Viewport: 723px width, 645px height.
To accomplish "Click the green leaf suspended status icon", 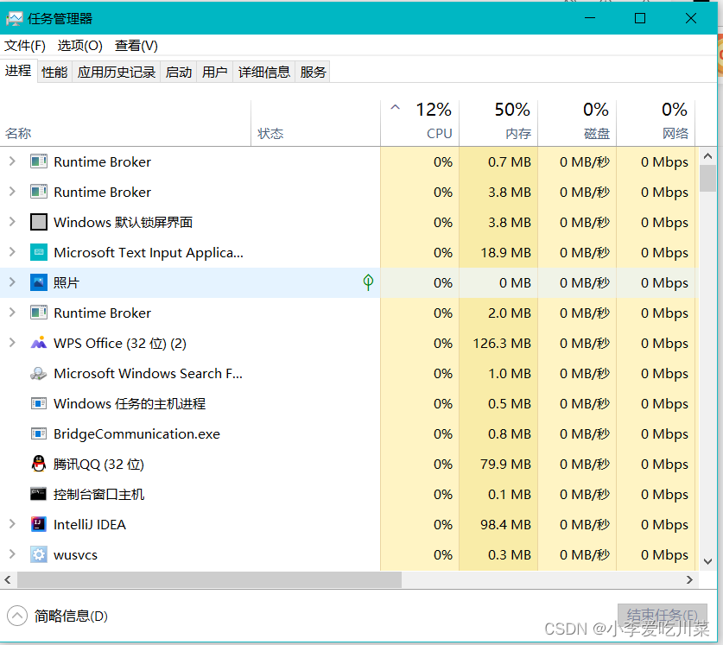I will [x=368, y=282].
